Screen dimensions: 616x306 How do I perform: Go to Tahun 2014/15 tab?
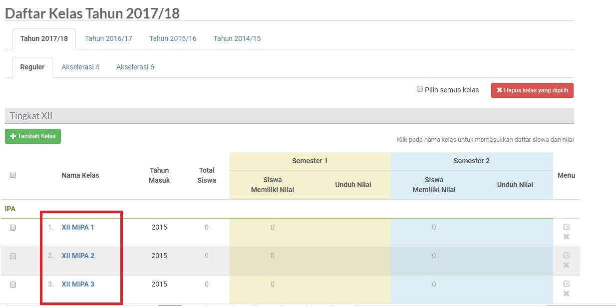pyautogui.click(x=237, y=38)
